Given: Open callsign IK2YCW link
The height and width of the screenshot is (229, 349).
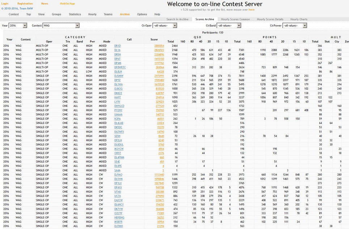Looking at the screenshot, I should (x=119, y=149).
